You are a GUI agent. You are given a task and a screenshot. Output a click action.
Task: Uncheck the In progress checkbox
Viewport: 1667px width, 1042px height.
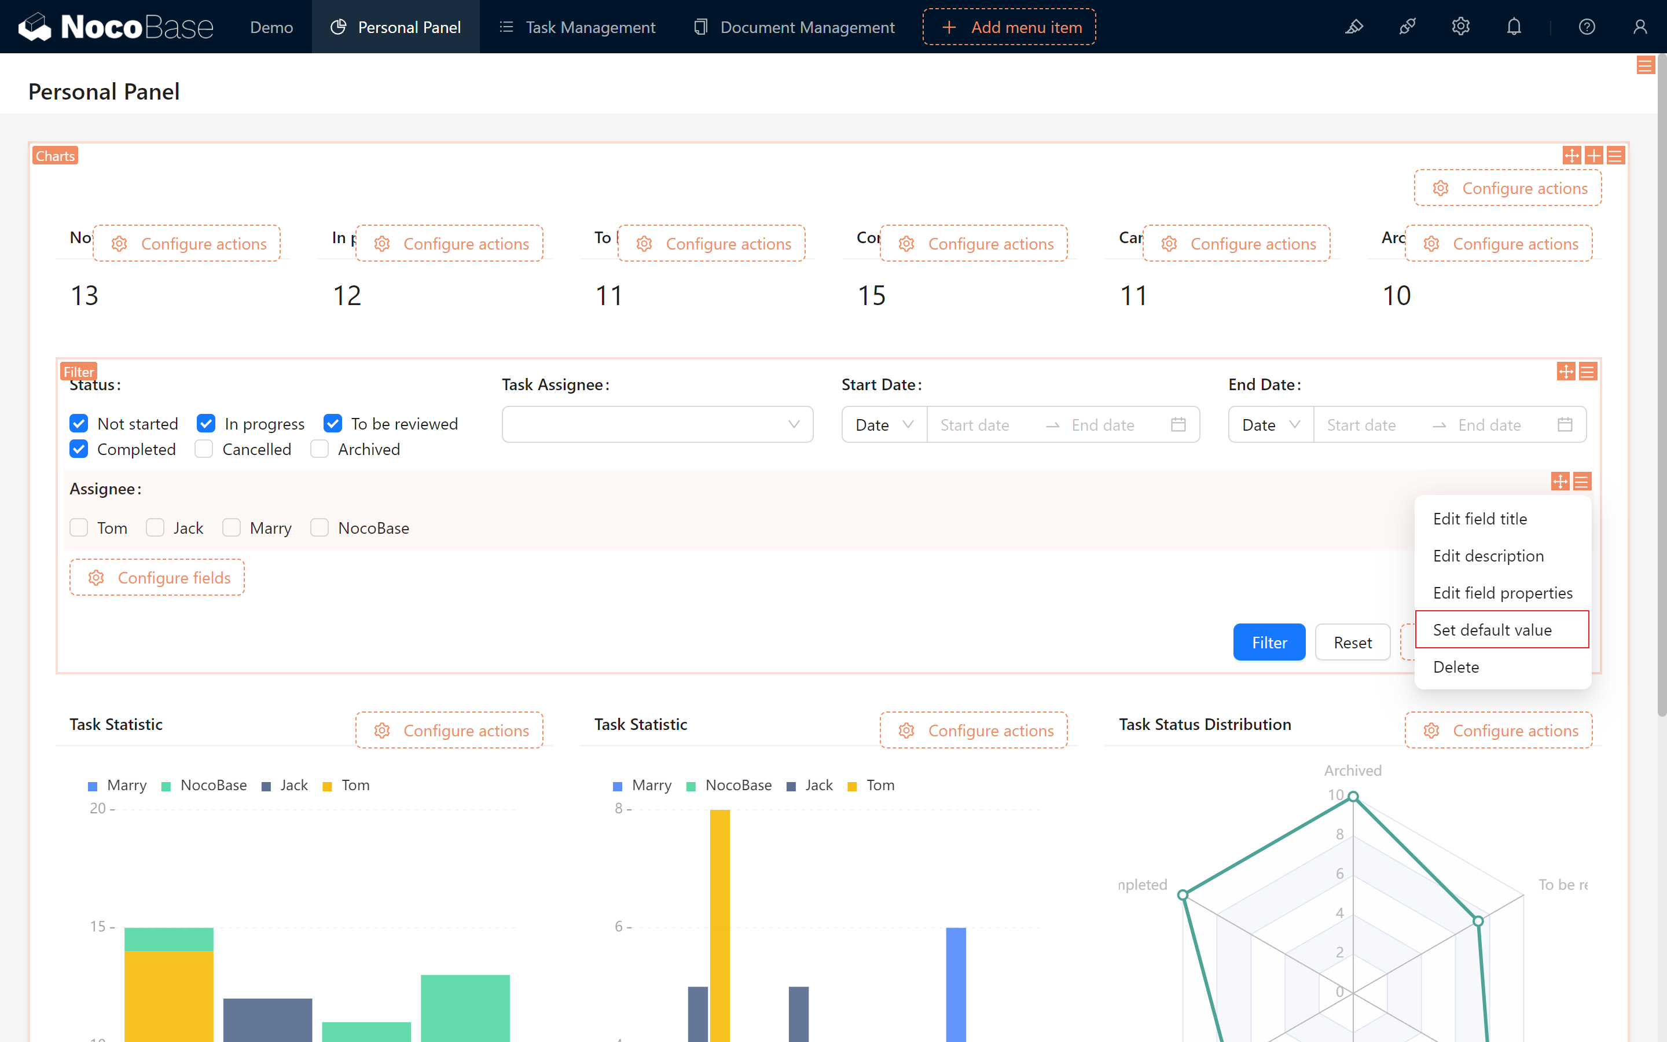[x=206, y=423]
